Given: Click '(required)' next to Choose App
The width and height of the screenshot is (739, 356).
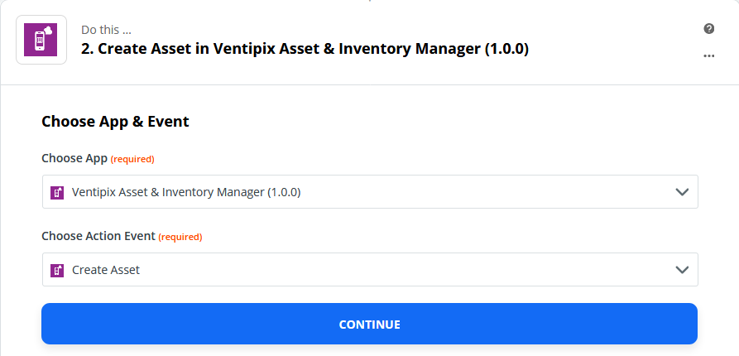Looking at the screenshot, I should (132, 160).
